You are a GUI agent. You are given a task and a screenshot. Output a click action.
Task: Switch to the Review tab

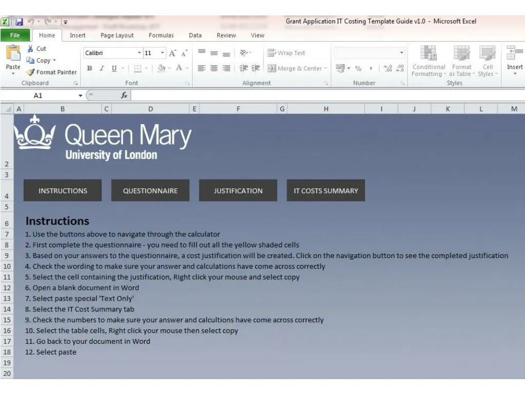click(x=226, y=35)
